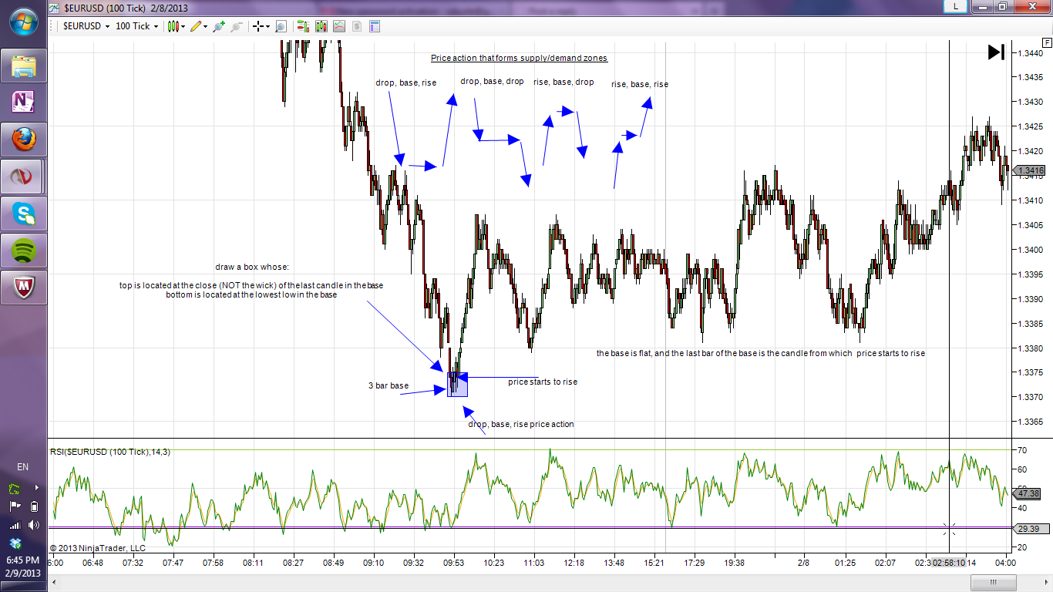This screenshot has width=1053, height=592.
Task: Open Skype from the Windows taskbar
Action: point(25,214)
